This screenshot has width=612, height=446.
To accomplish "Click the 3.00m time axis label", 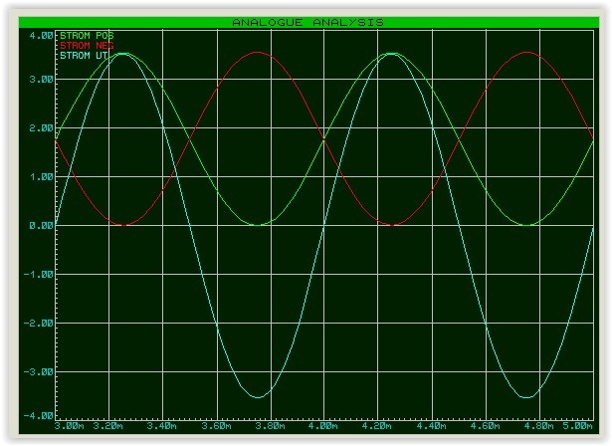I will click(70, 426).
